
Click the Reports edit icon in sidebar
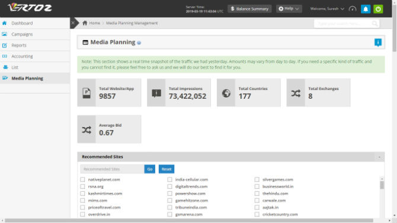coord(5,46)
